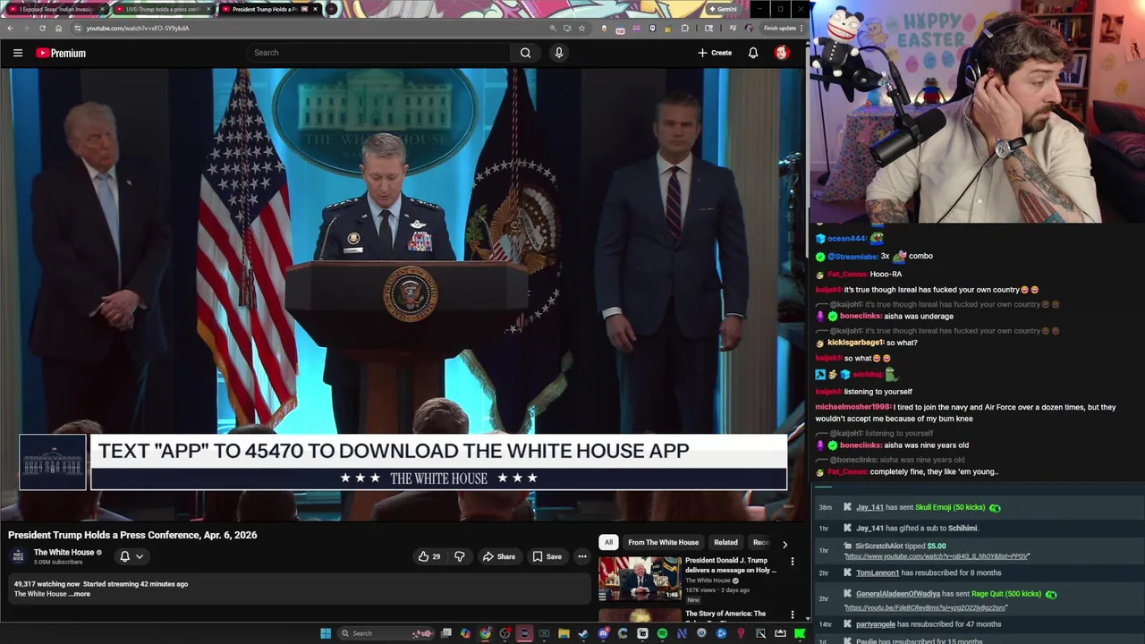
Task: Open the browser home page button
Action: coord(59,28)
